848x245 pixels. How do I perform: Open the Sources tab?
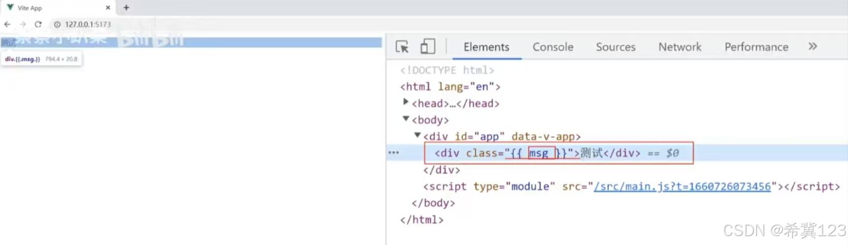point(616,47)
